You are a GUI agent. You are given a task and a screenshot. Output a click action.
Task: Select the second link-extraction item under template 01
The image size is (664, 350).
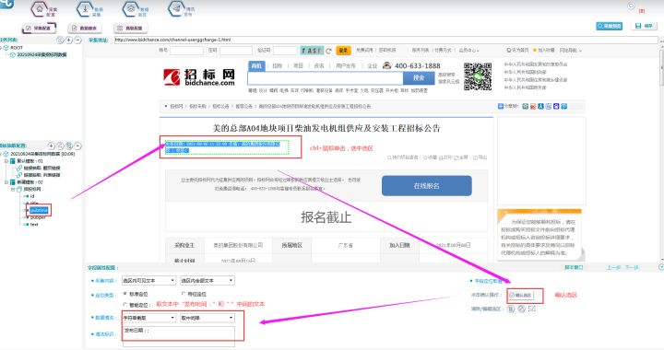click(41, 175)
